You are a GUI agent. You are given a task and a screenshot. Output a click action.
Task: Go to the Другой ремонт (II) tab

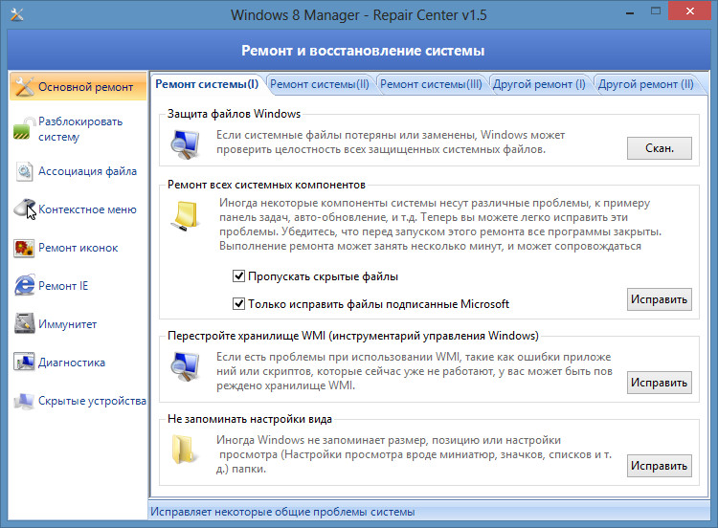click(x=646, y=84)
